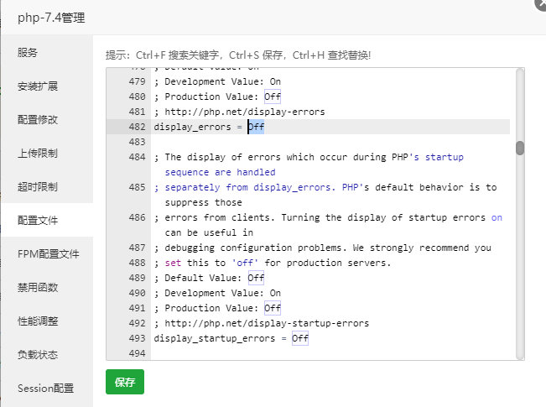Open 性能调整 section
Viewport: 546px width, 407px height.
pyautogui.click(x=38, y=321)
